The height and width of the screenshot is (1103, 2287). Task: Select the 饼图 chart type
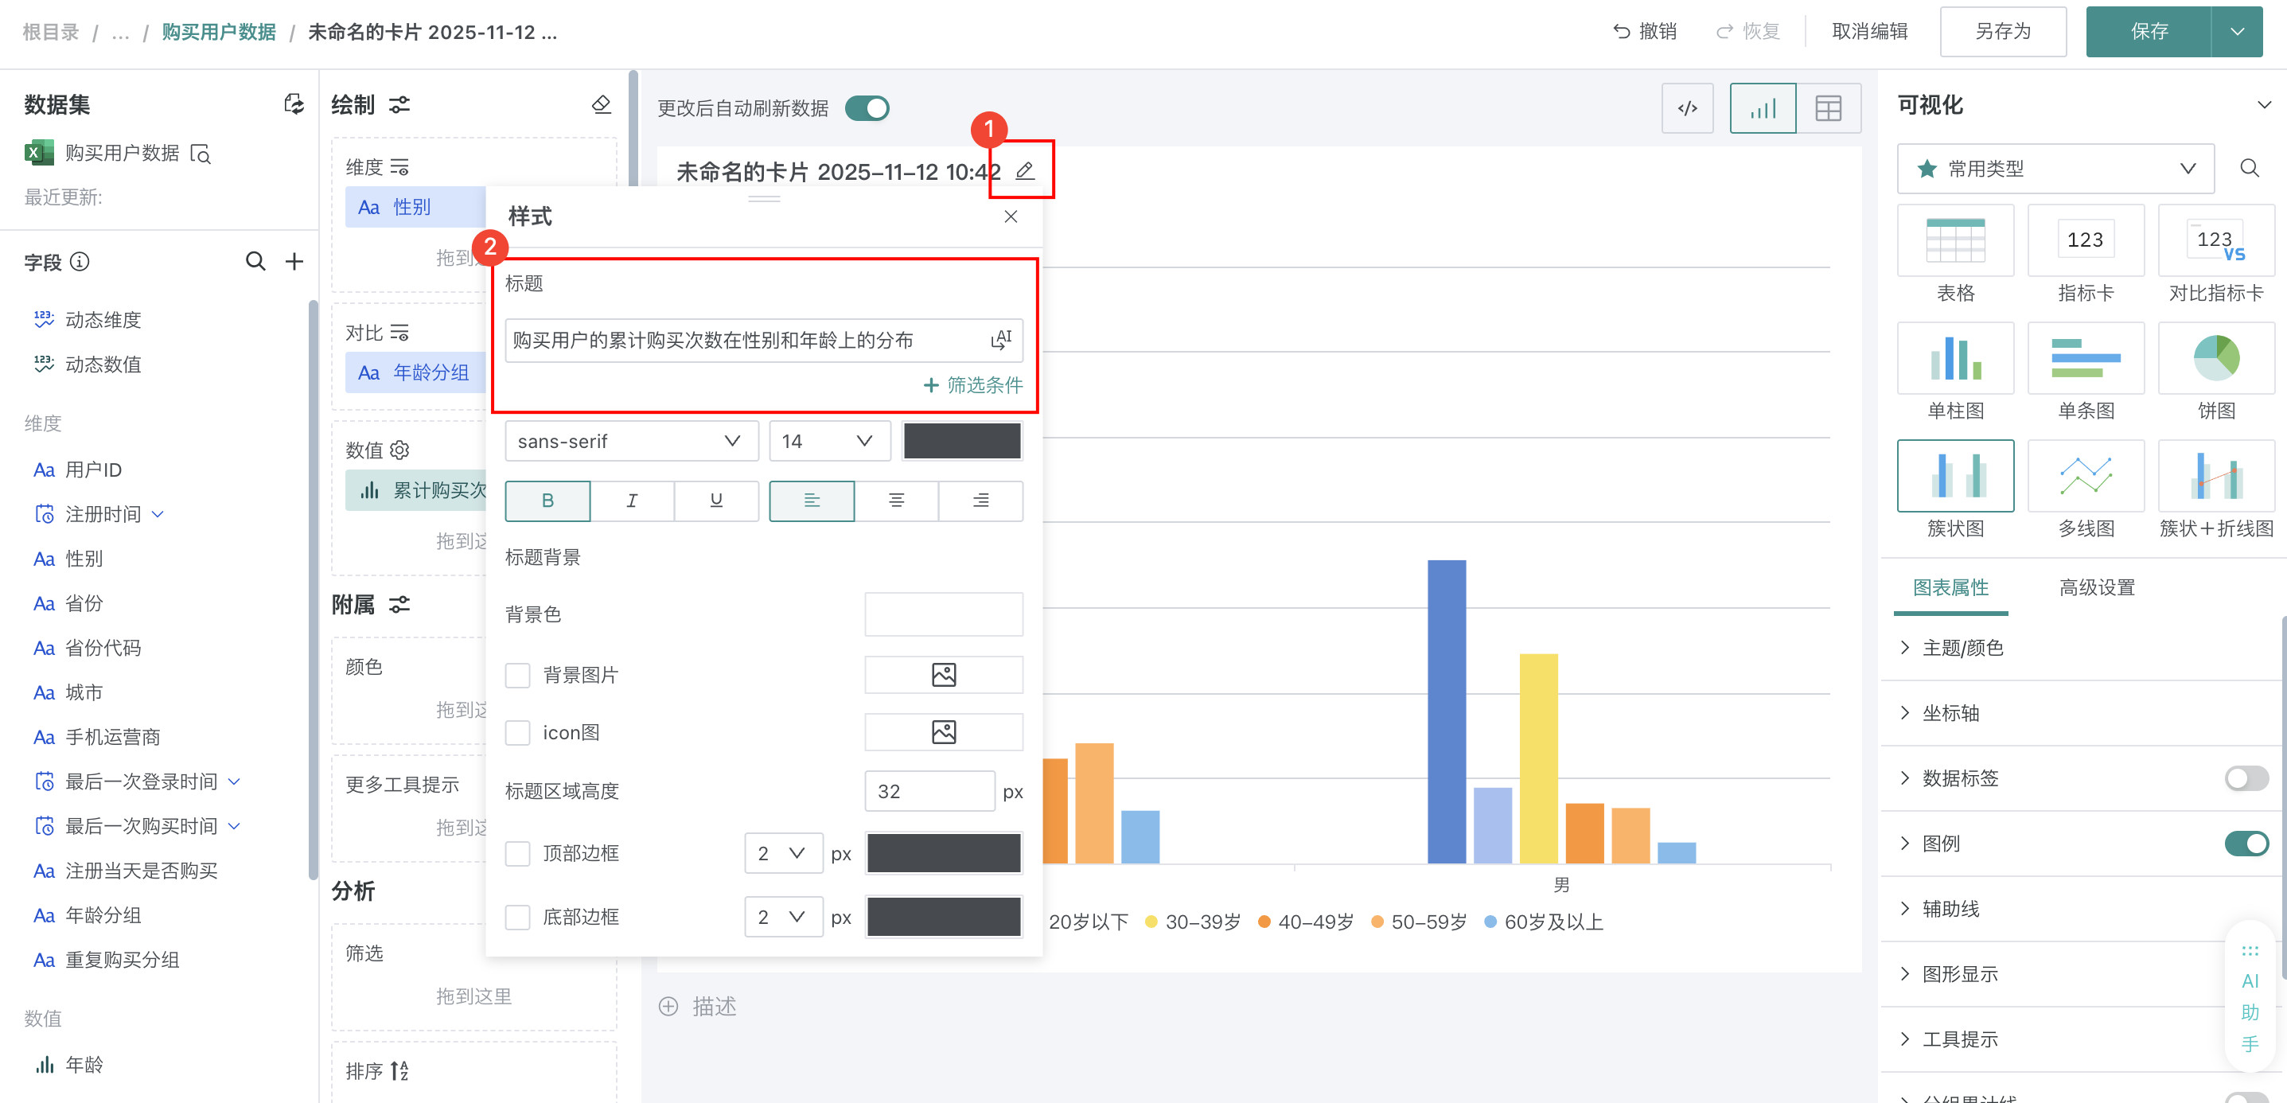click(2215, 359)
